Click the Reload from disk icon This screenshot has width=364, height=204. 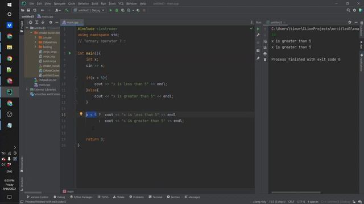(x=35, y=10)
